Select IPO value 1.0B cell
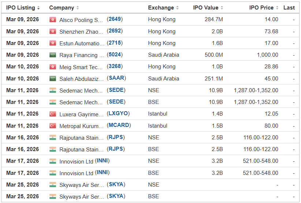Image resolution: width=301 pixels, height=203 pixels. (217, 67)
